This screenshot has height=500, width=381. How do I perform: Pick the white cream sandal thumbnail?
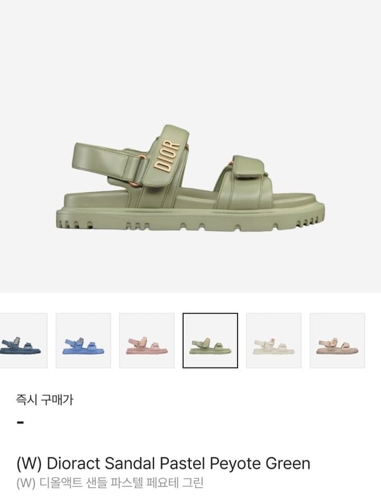coord(274,341)
